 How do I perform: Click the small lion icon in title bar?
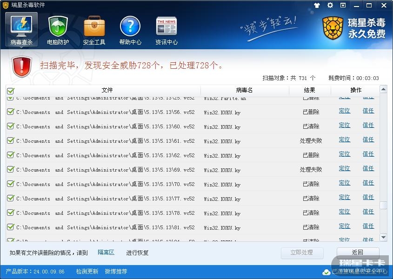click(x=6, y=5)
